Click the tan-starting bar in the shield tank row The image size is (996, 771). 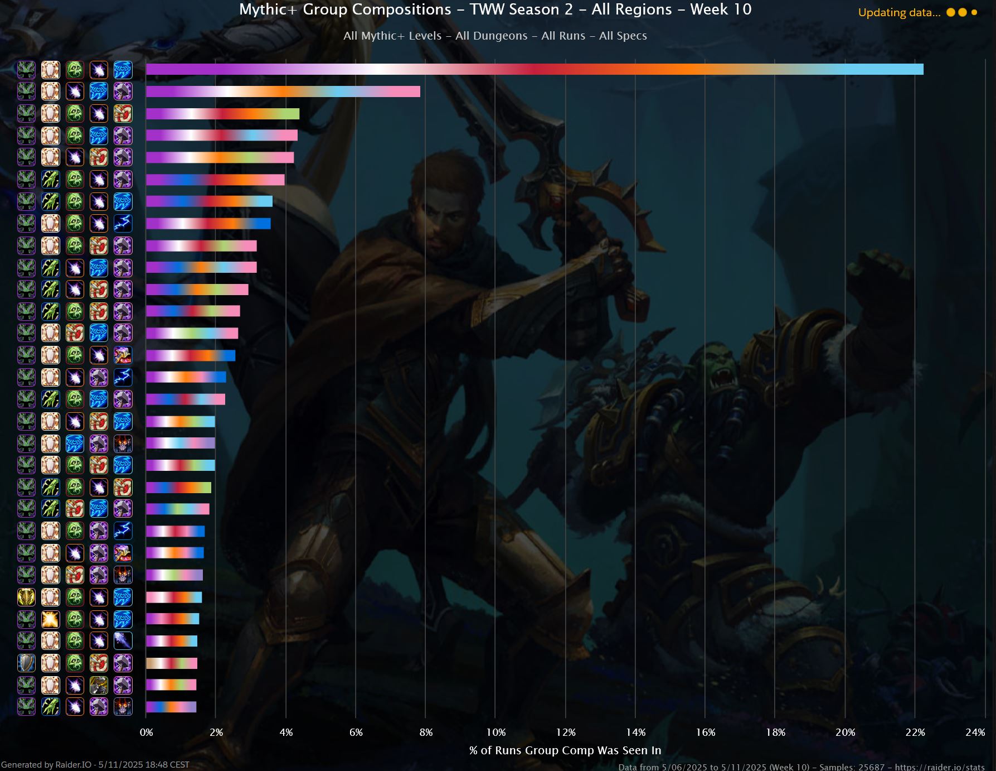point(172,663)
